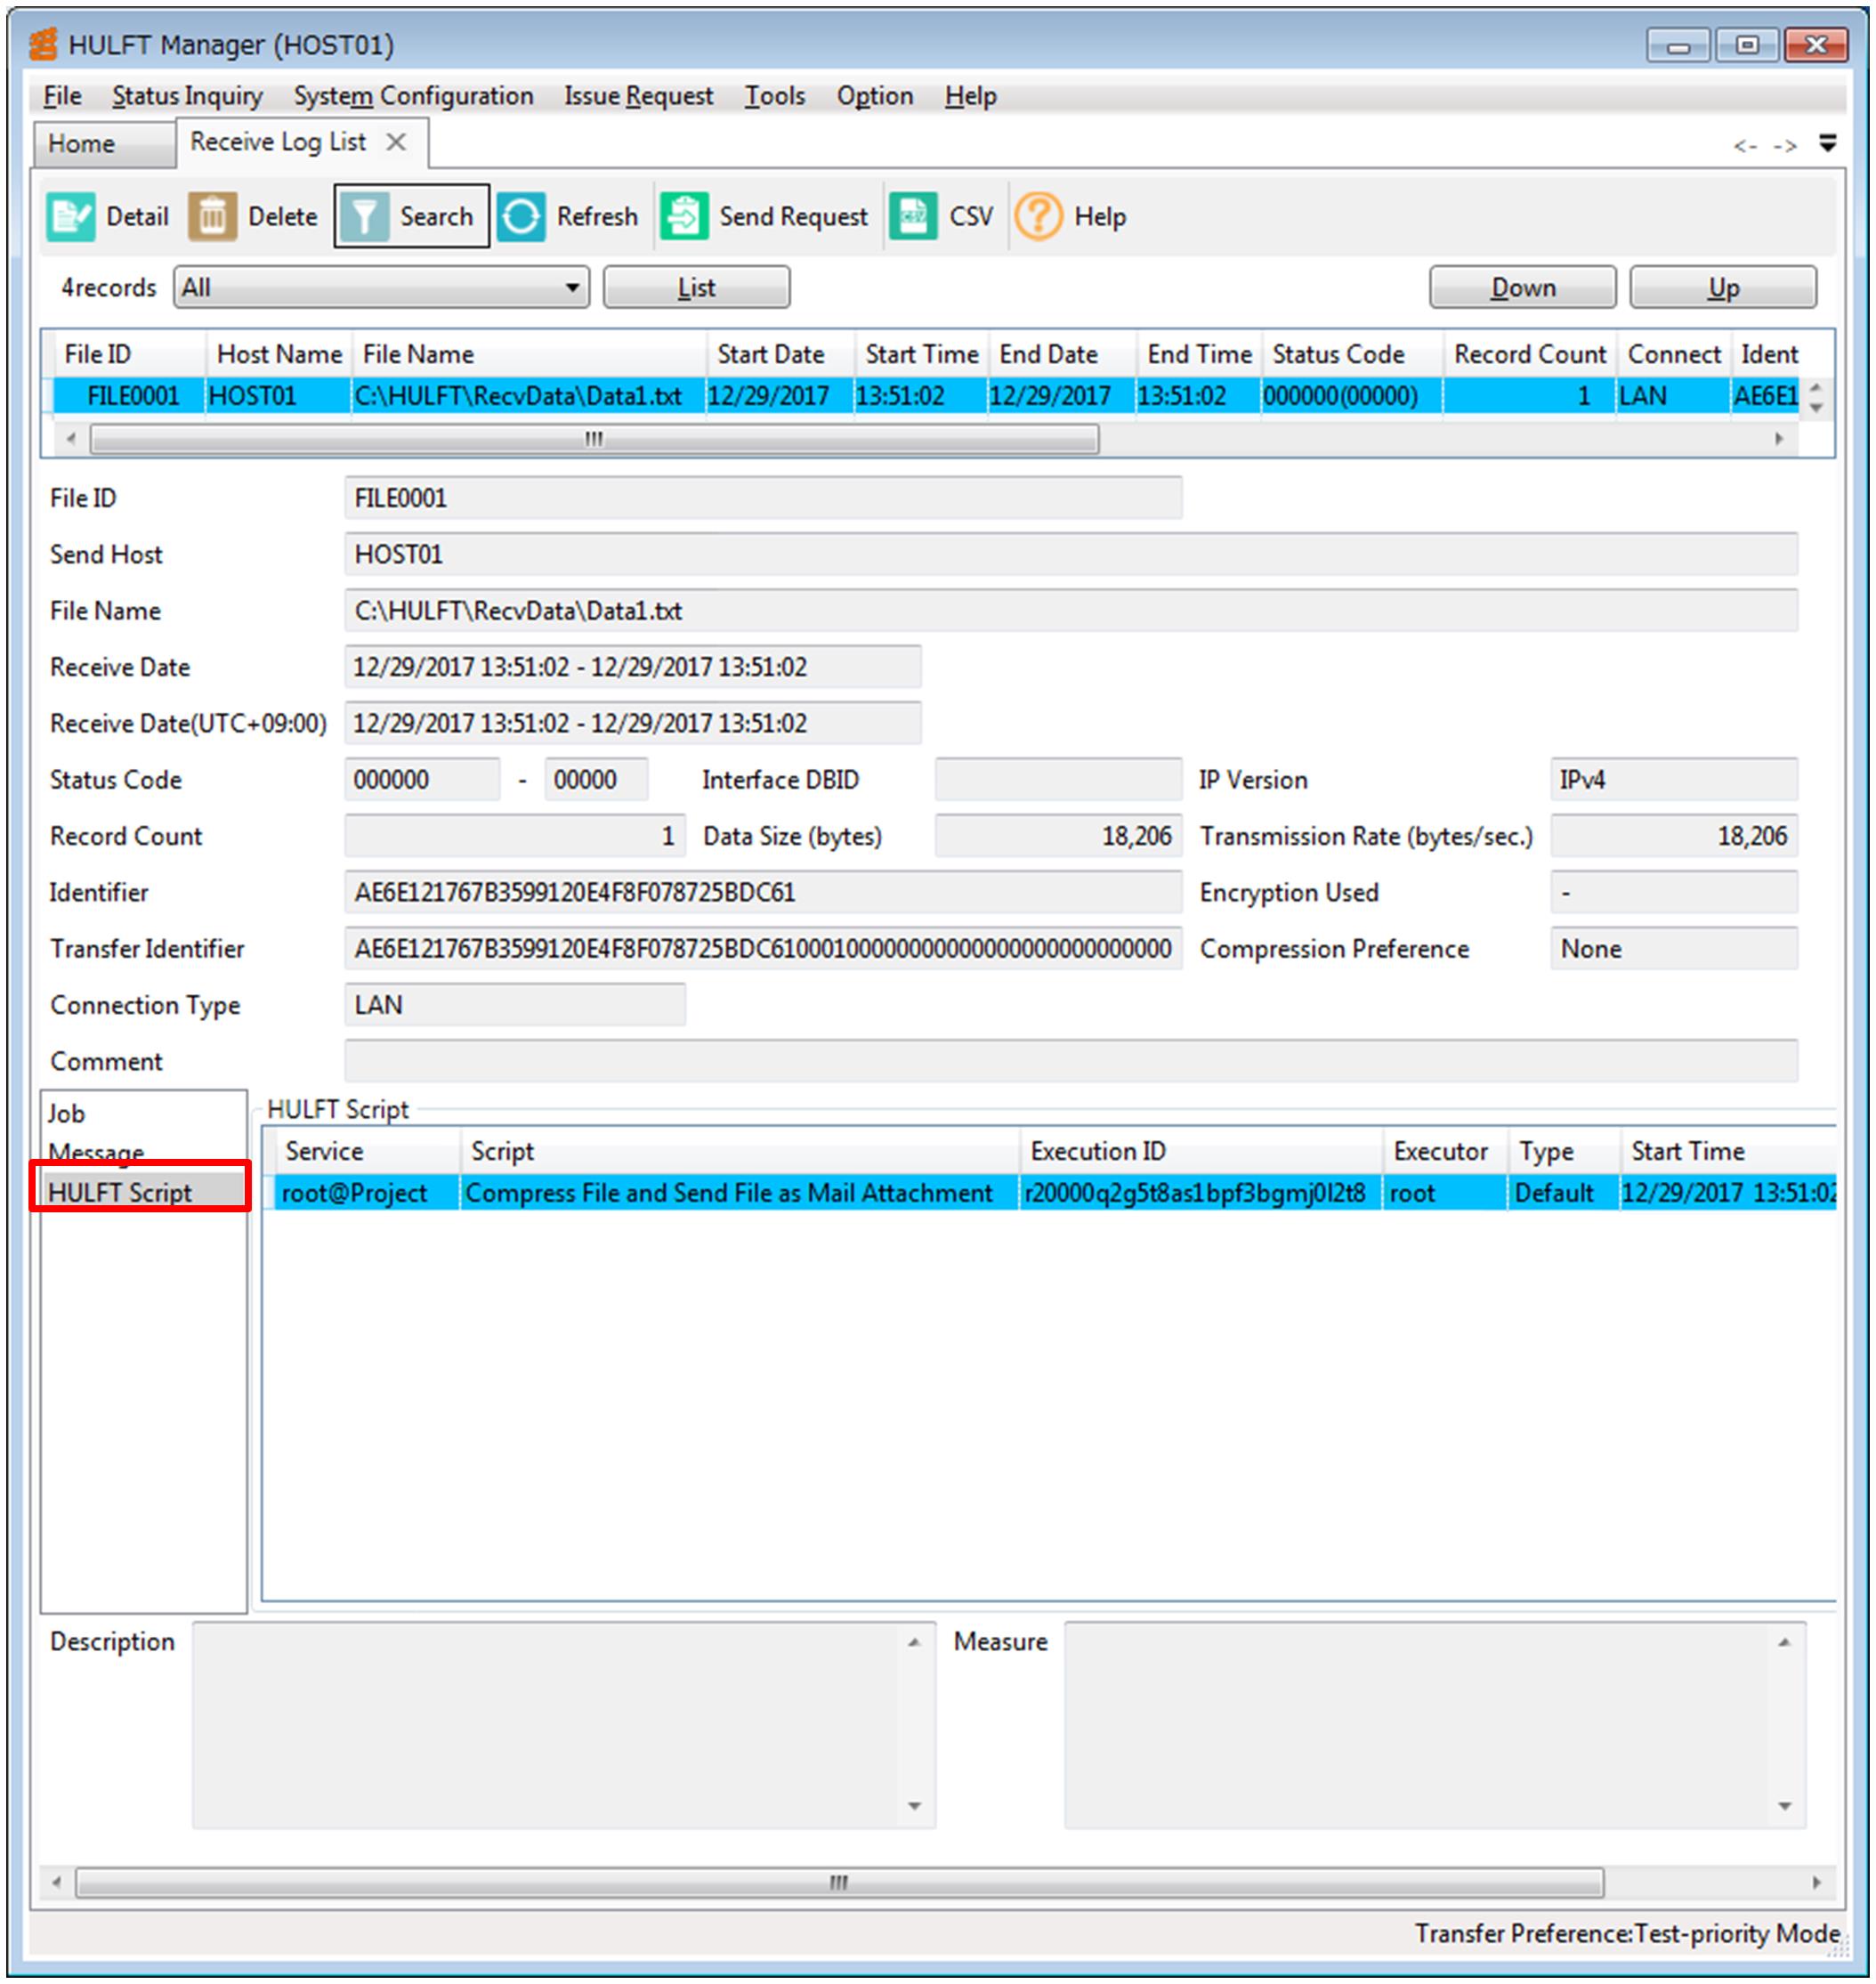Click Transfer Preference:Test-priority Mode status text

1627,1933
